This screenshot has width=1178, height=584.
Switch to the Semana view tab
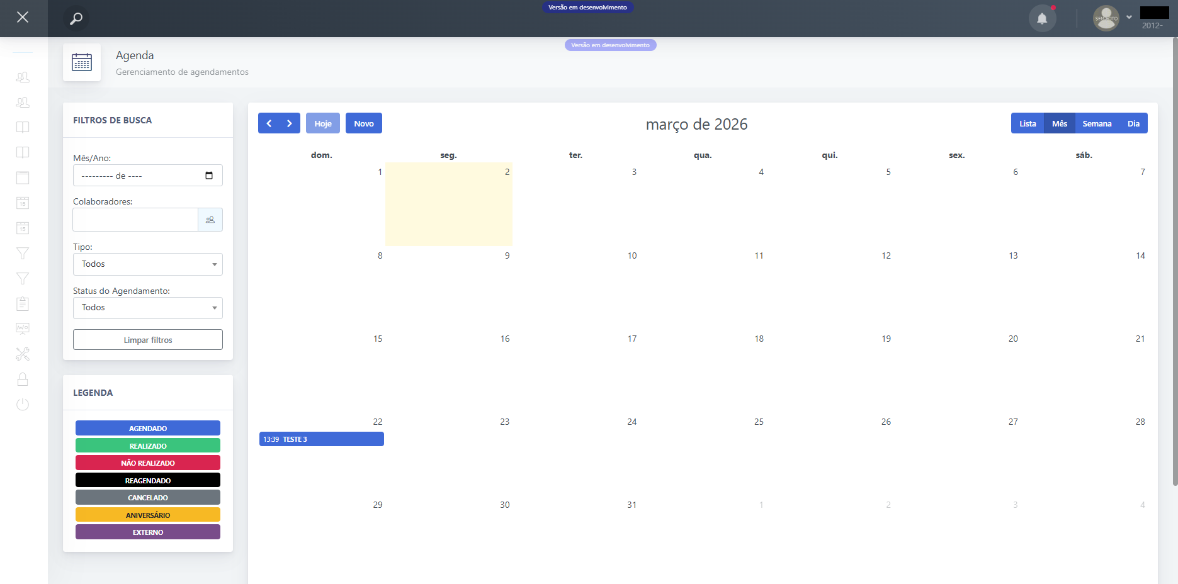(1097, 123)
